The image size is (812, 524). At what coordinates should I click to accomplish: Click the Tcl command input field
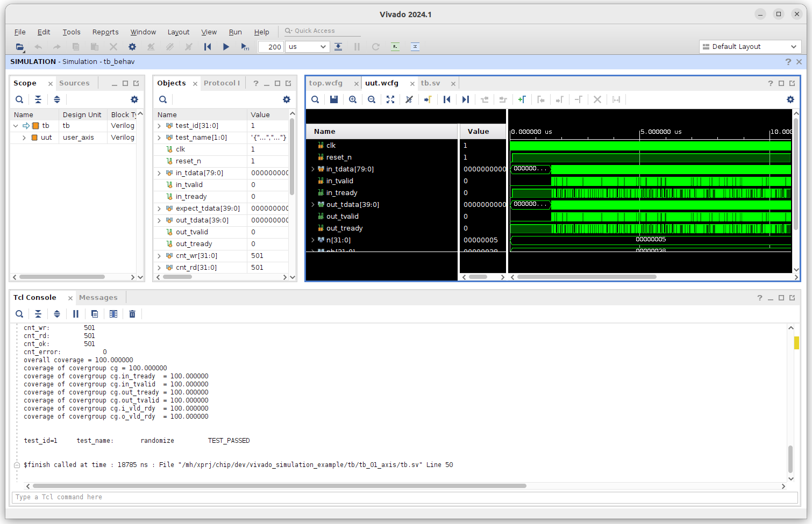point(404,497)
